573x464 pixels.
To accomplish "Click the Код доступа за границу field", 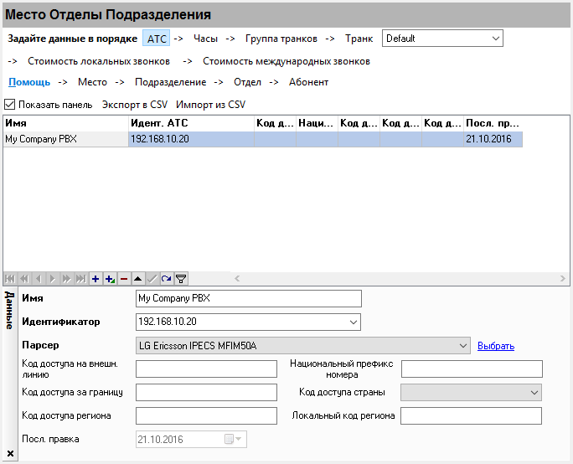I will pyautogui.click(x=206, y=393).
